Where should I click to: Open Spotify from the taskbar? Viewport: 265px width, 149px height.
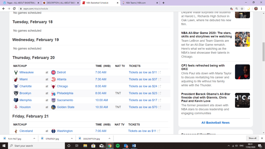[118, 146]
